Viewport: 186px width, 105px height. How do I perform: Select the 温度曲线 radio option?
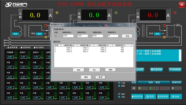pos(21,47)
